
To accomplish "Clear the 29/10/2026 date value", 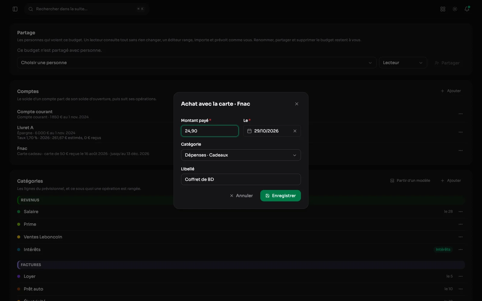I will (295, 131).
